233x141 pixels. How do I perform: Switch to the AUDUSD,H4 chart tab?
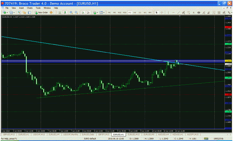click(x=163, y=134)
